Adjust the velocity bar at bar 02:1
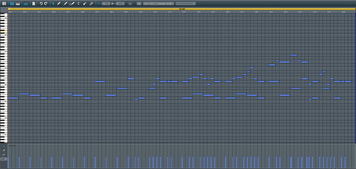The height and width of the screenshot is (169, 356). click(x=19, y=162)
